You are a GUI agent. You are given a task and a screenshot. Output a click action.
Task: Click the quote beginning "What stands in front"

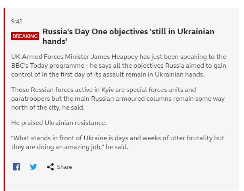tap(81, 138)
